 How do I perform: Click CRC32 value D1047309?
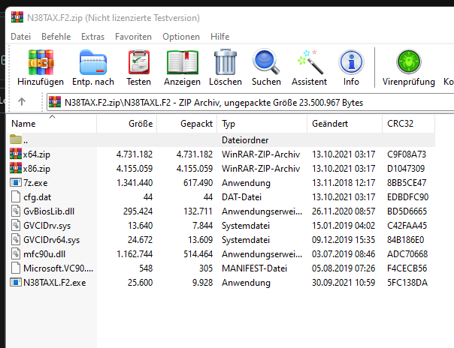point(406,168)
